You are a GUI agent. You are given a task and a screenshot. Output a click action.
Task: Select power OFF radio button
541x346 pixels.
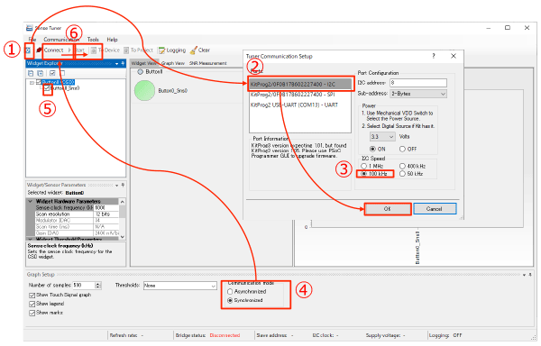pyautogui.click(x=402, y=149)
